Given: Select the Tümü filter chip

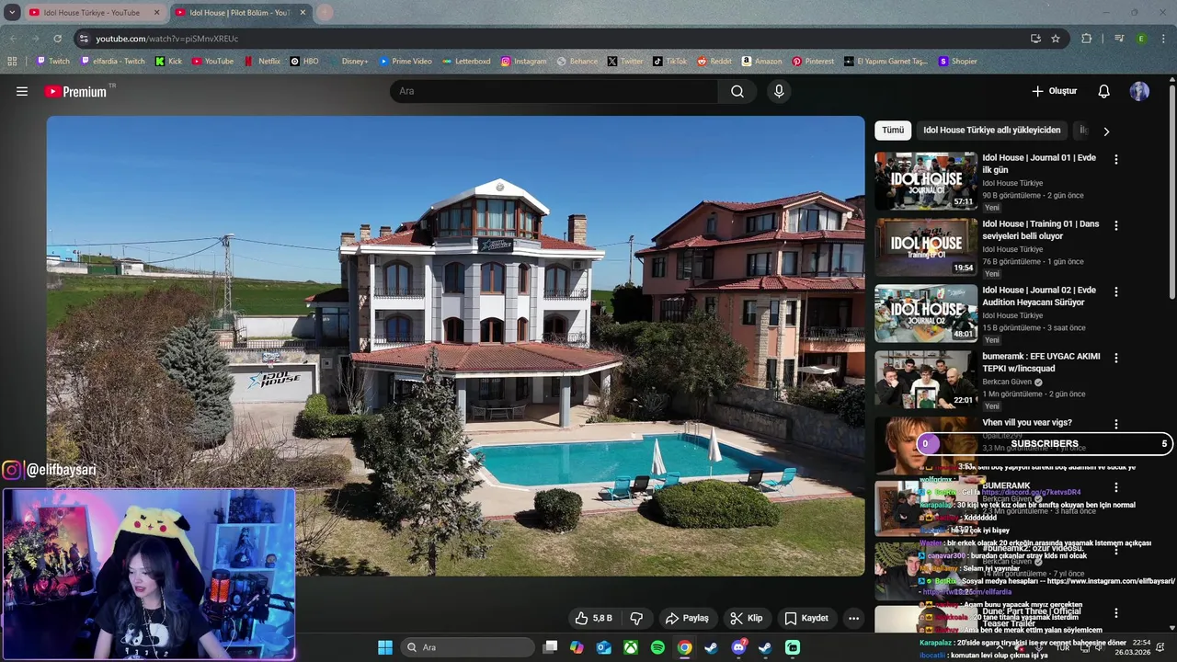Looking at the screenshot, I should 893,131.
